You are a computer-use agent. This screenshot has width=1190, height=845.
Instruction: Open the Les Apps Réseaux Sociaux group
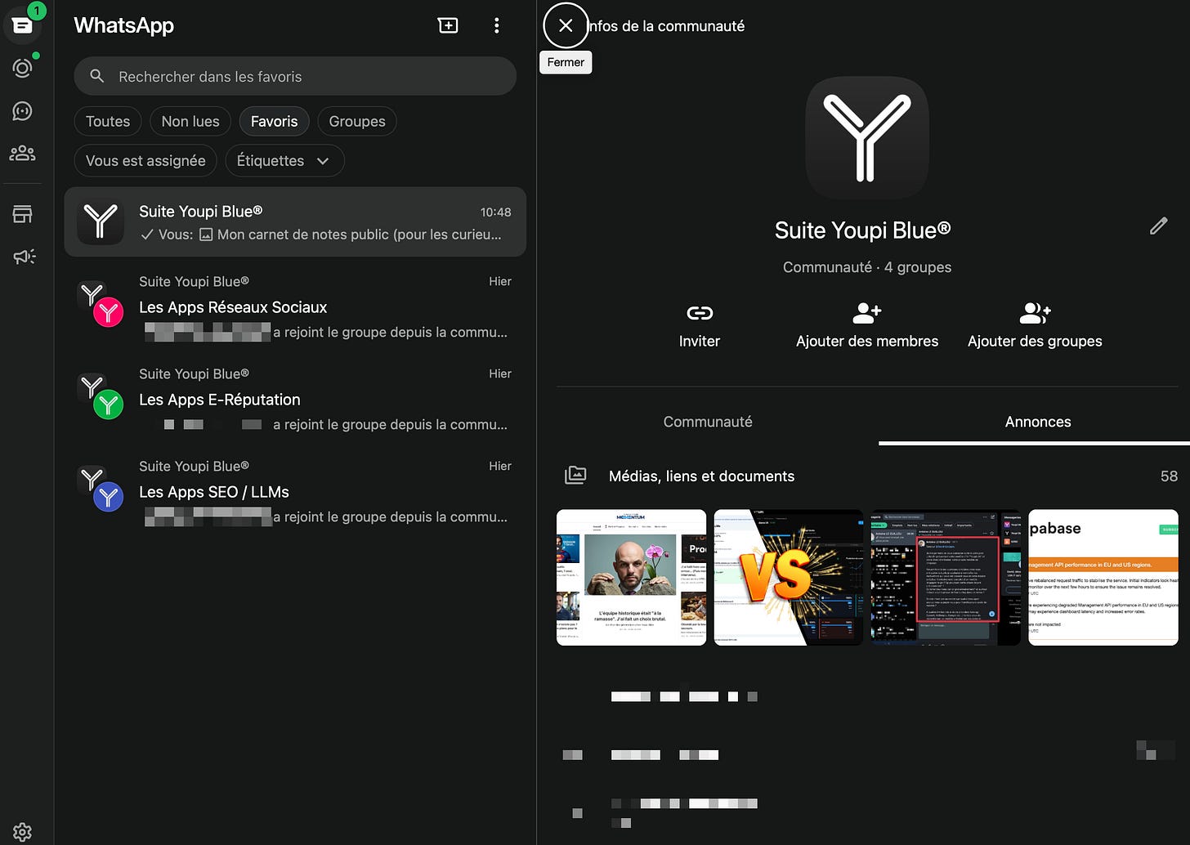pos(295,306)
